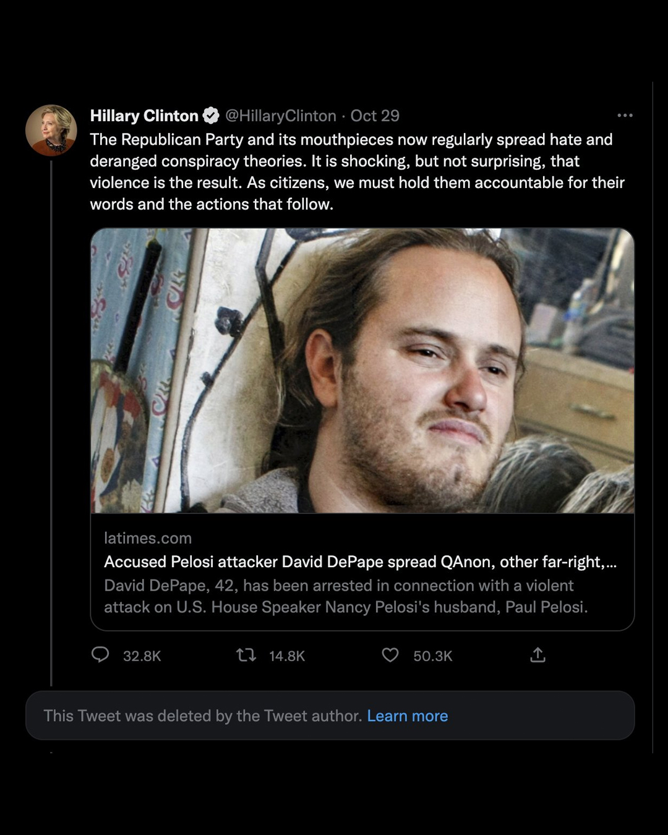Click the 14.8K retweet count
This screenshot has width=668, height=835.
coord(287,656)
